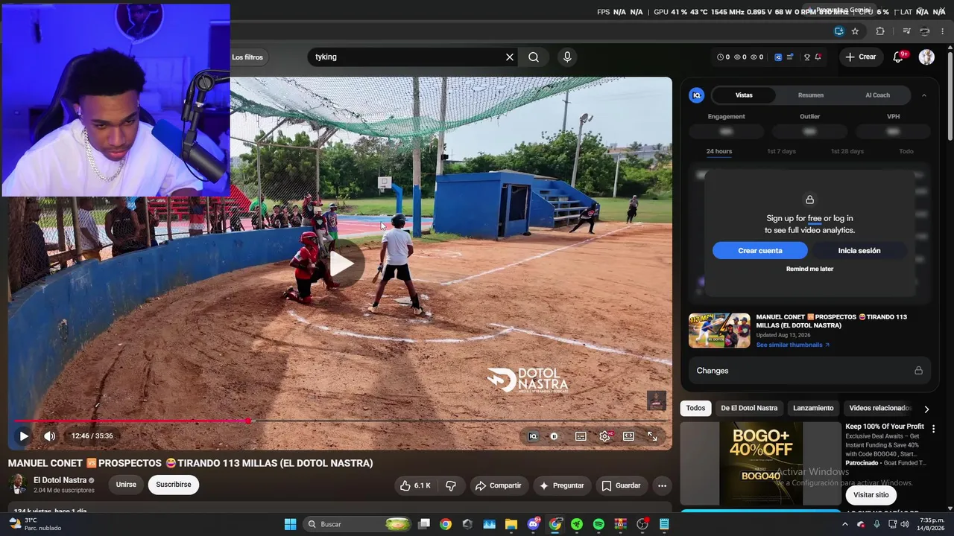Open the BOGO 40% OFF ad thumbnail
The image size is (954, 536).
click(x=760, y=464)
